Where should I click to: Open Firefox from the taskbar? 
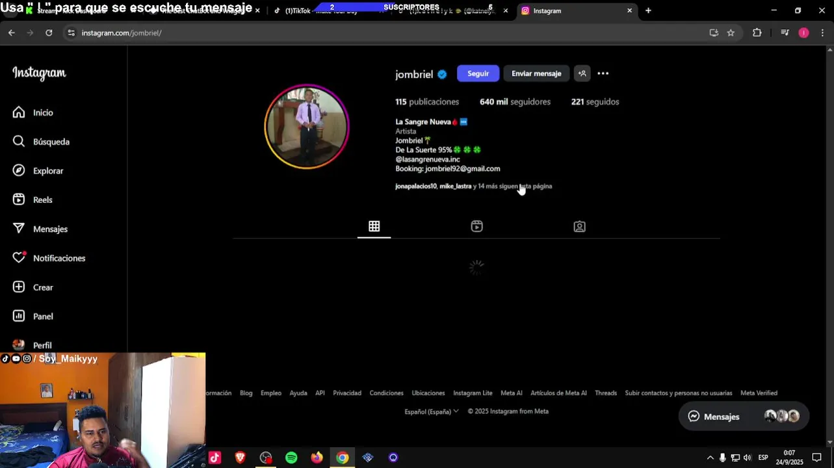pos(317,458)
